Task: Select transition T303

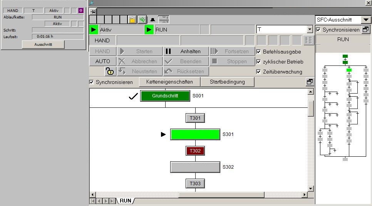Action: pos(195,183)
